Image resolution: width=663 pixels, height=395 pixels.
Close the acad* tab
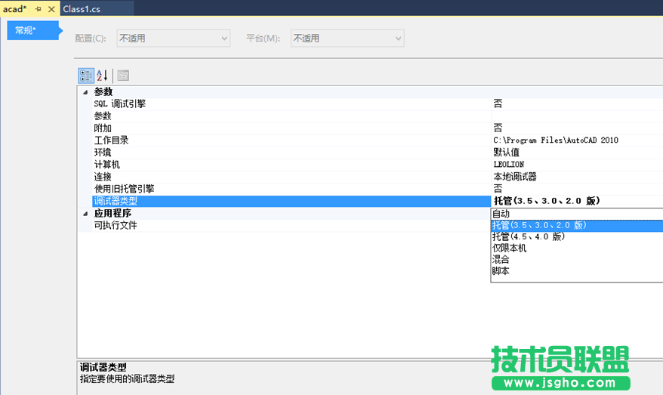(x=51, y=9)
